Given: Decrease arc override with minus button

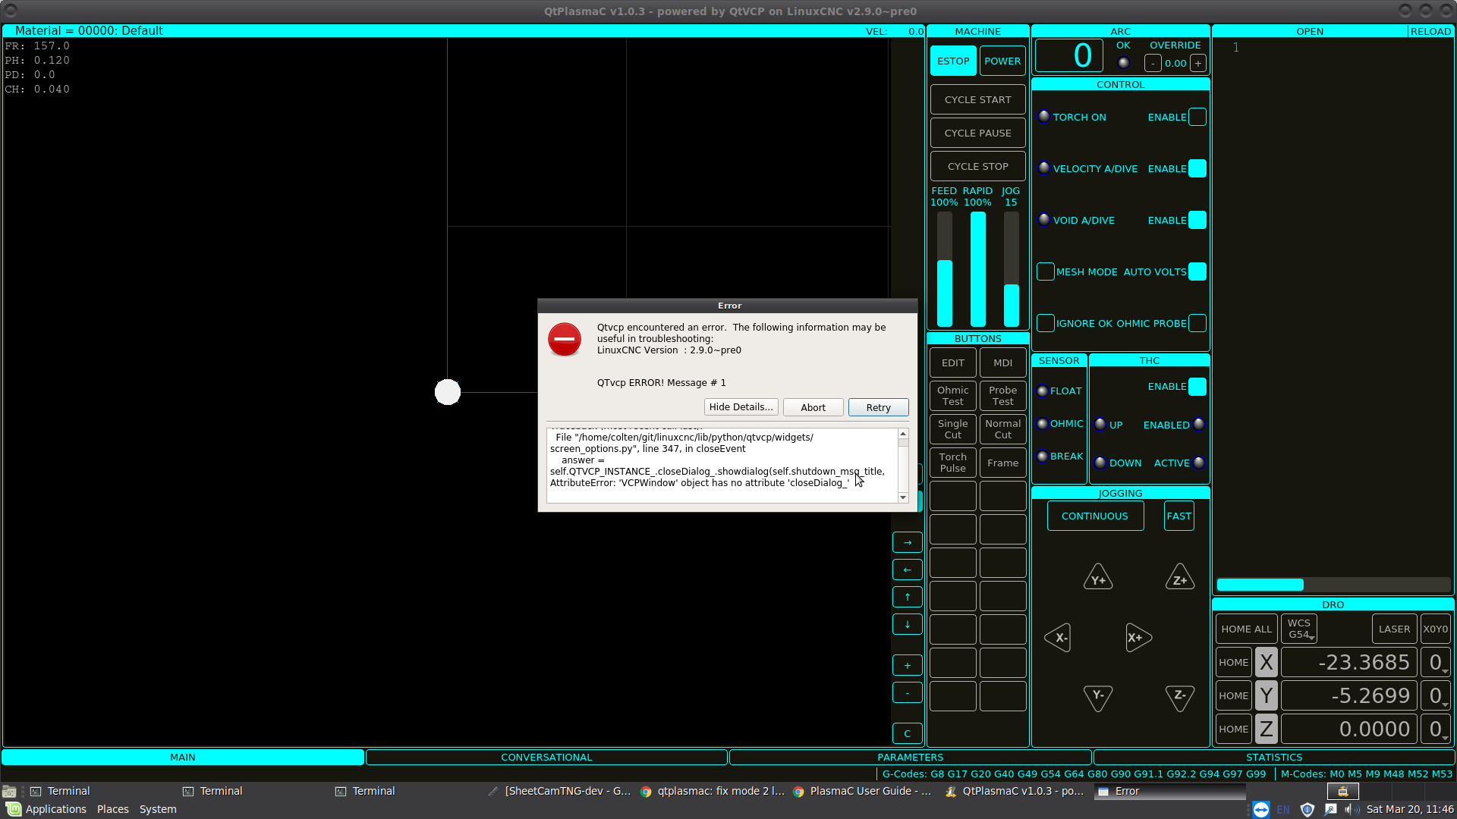Looking at the screenshot, I should [1153, 64].
